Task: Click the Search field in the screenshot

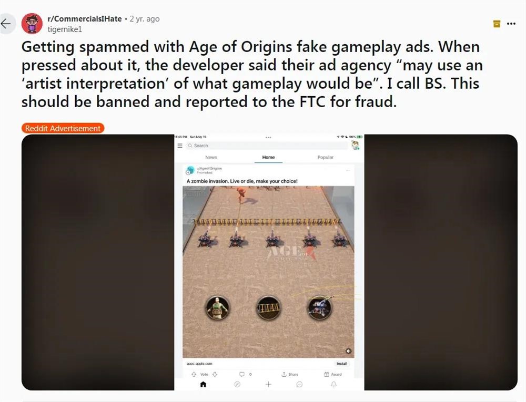Action: 267,146
